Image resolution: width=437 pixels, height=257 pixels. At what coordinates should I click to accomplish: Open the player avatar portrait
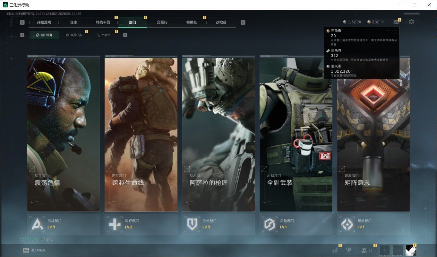pos(411,250)
